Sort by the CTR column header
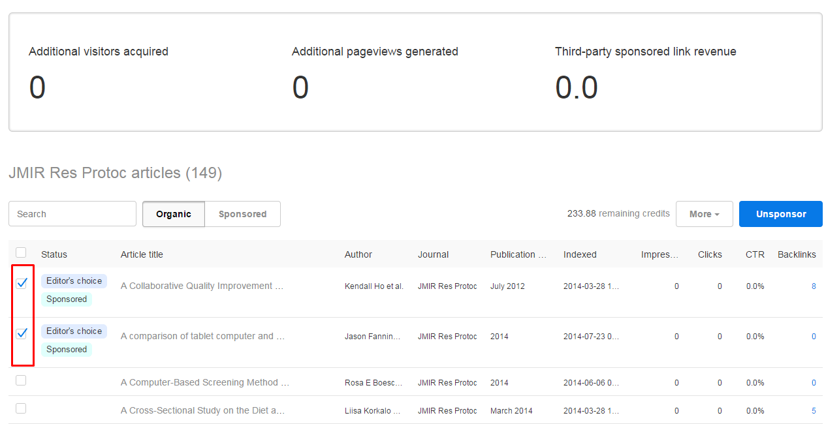The image size is (826, 424). point(755,254)
